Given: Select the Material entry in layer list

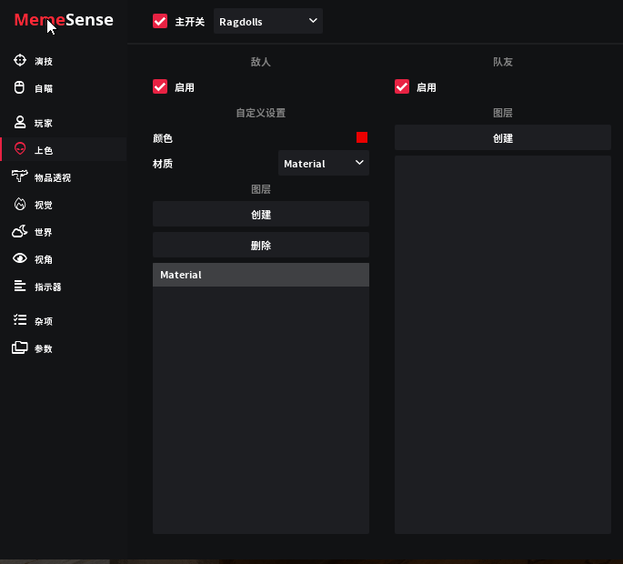Looking at the screenshot, I should (x=261, y=275).
